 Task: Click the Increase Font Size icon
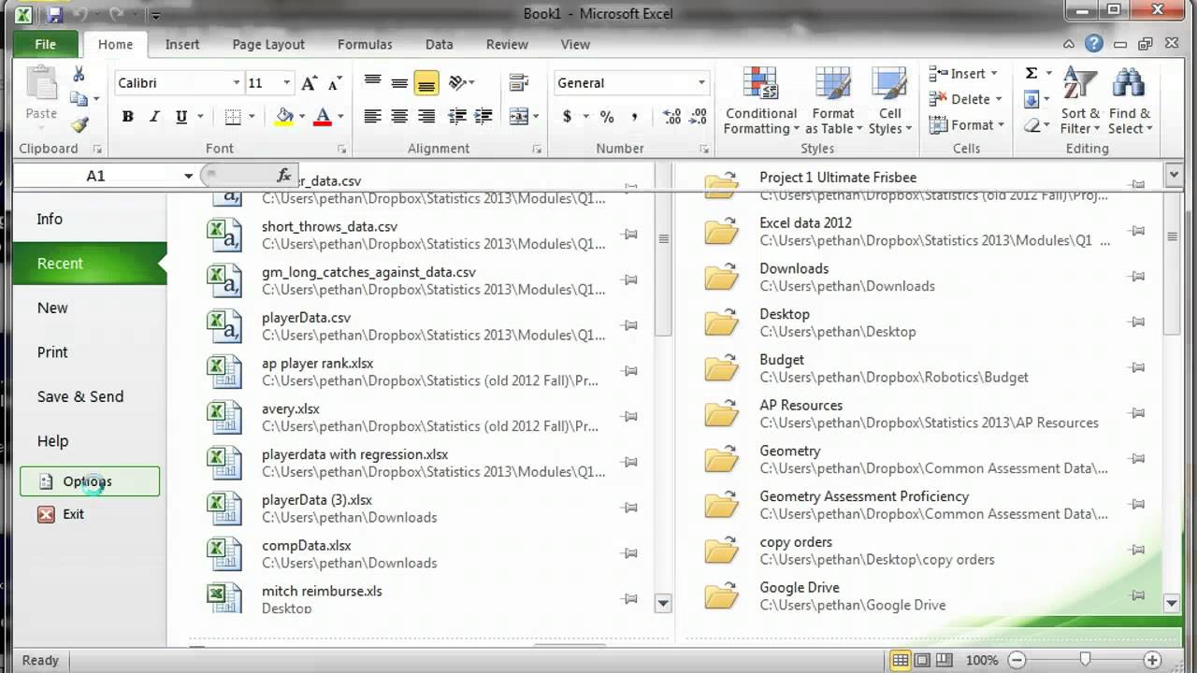click(x=310, y=83)
